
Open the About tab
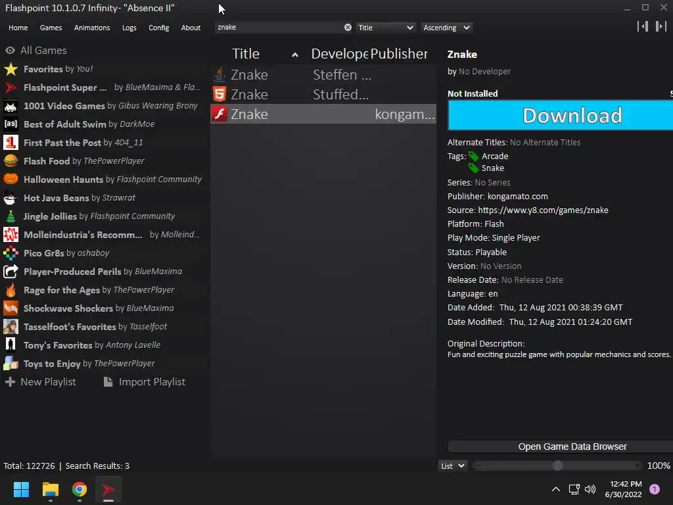(191, 28)
